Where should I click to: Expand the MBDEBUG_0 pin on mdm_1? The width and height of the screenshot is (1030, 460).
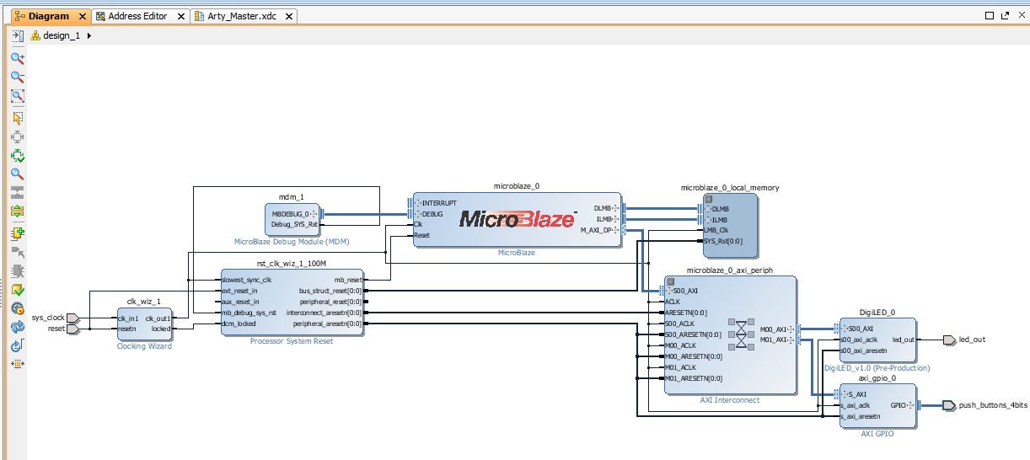click(x=314, y=214)
